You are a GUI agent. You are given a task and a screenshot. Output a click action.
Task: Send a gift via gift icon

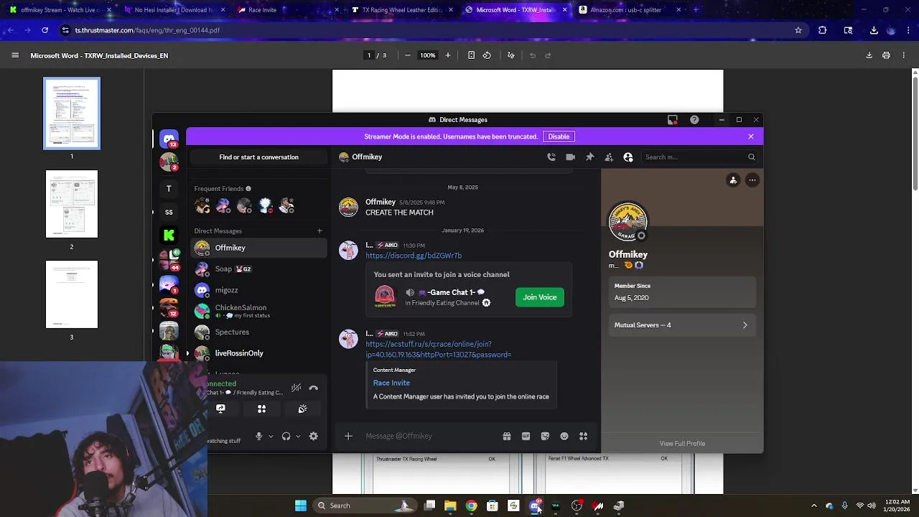[x=507, y=436]
